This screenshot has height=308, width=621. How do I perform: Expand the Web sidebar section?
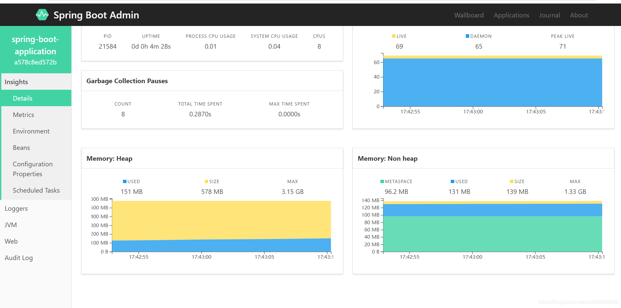point(36,241)
